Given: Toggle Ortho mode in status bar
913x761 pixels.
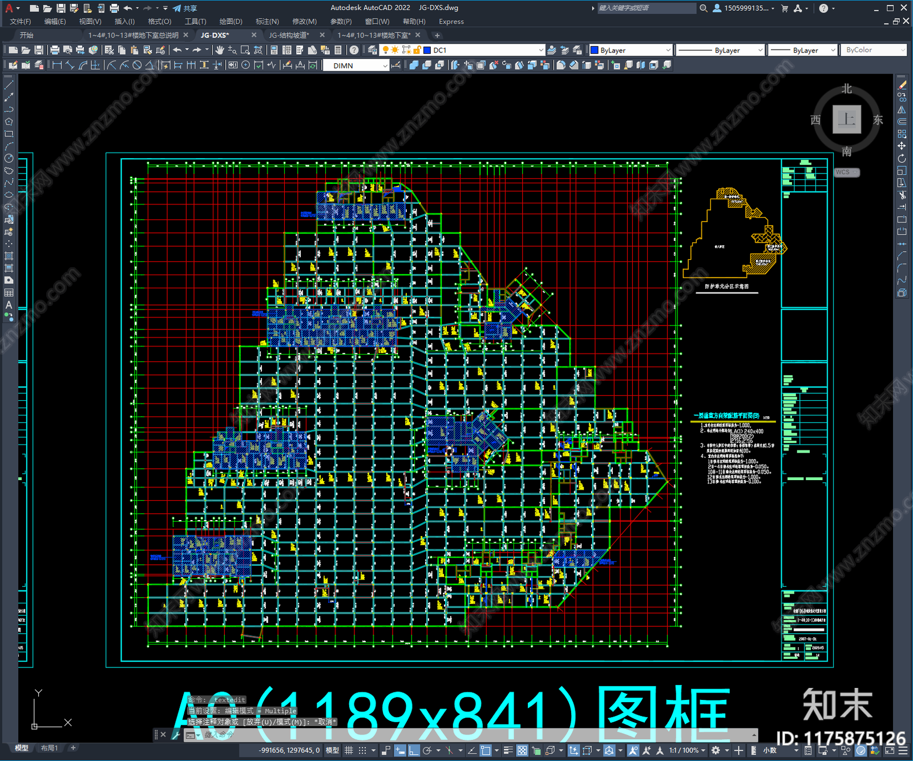Looking at the screenshot, I should click(414, 750).
